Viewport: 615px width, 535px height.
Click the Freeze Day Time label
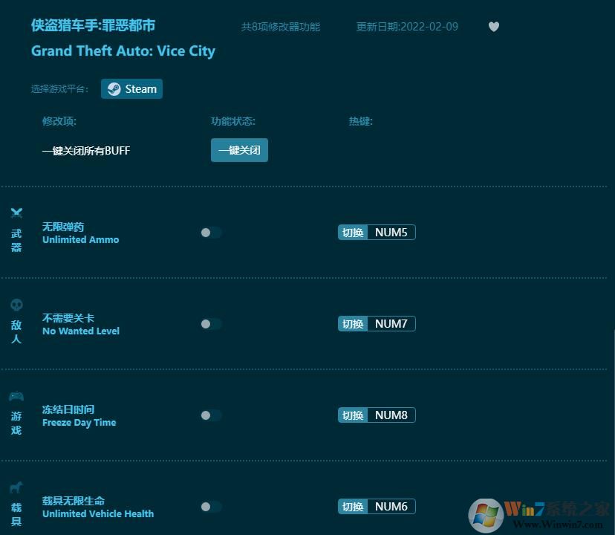(79, 423)
